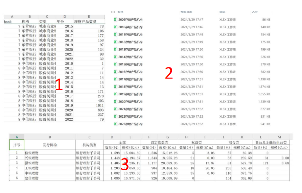Image resolution: width=302 pixels, height=193 pixels.
Task: Select the 招银理财 cell
Action: point(50,163)
